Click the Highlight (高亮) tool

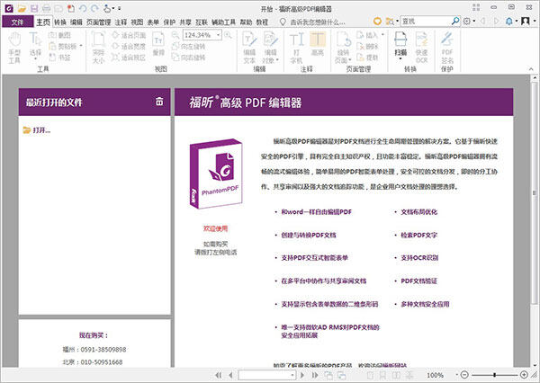[x=318, y=44]
